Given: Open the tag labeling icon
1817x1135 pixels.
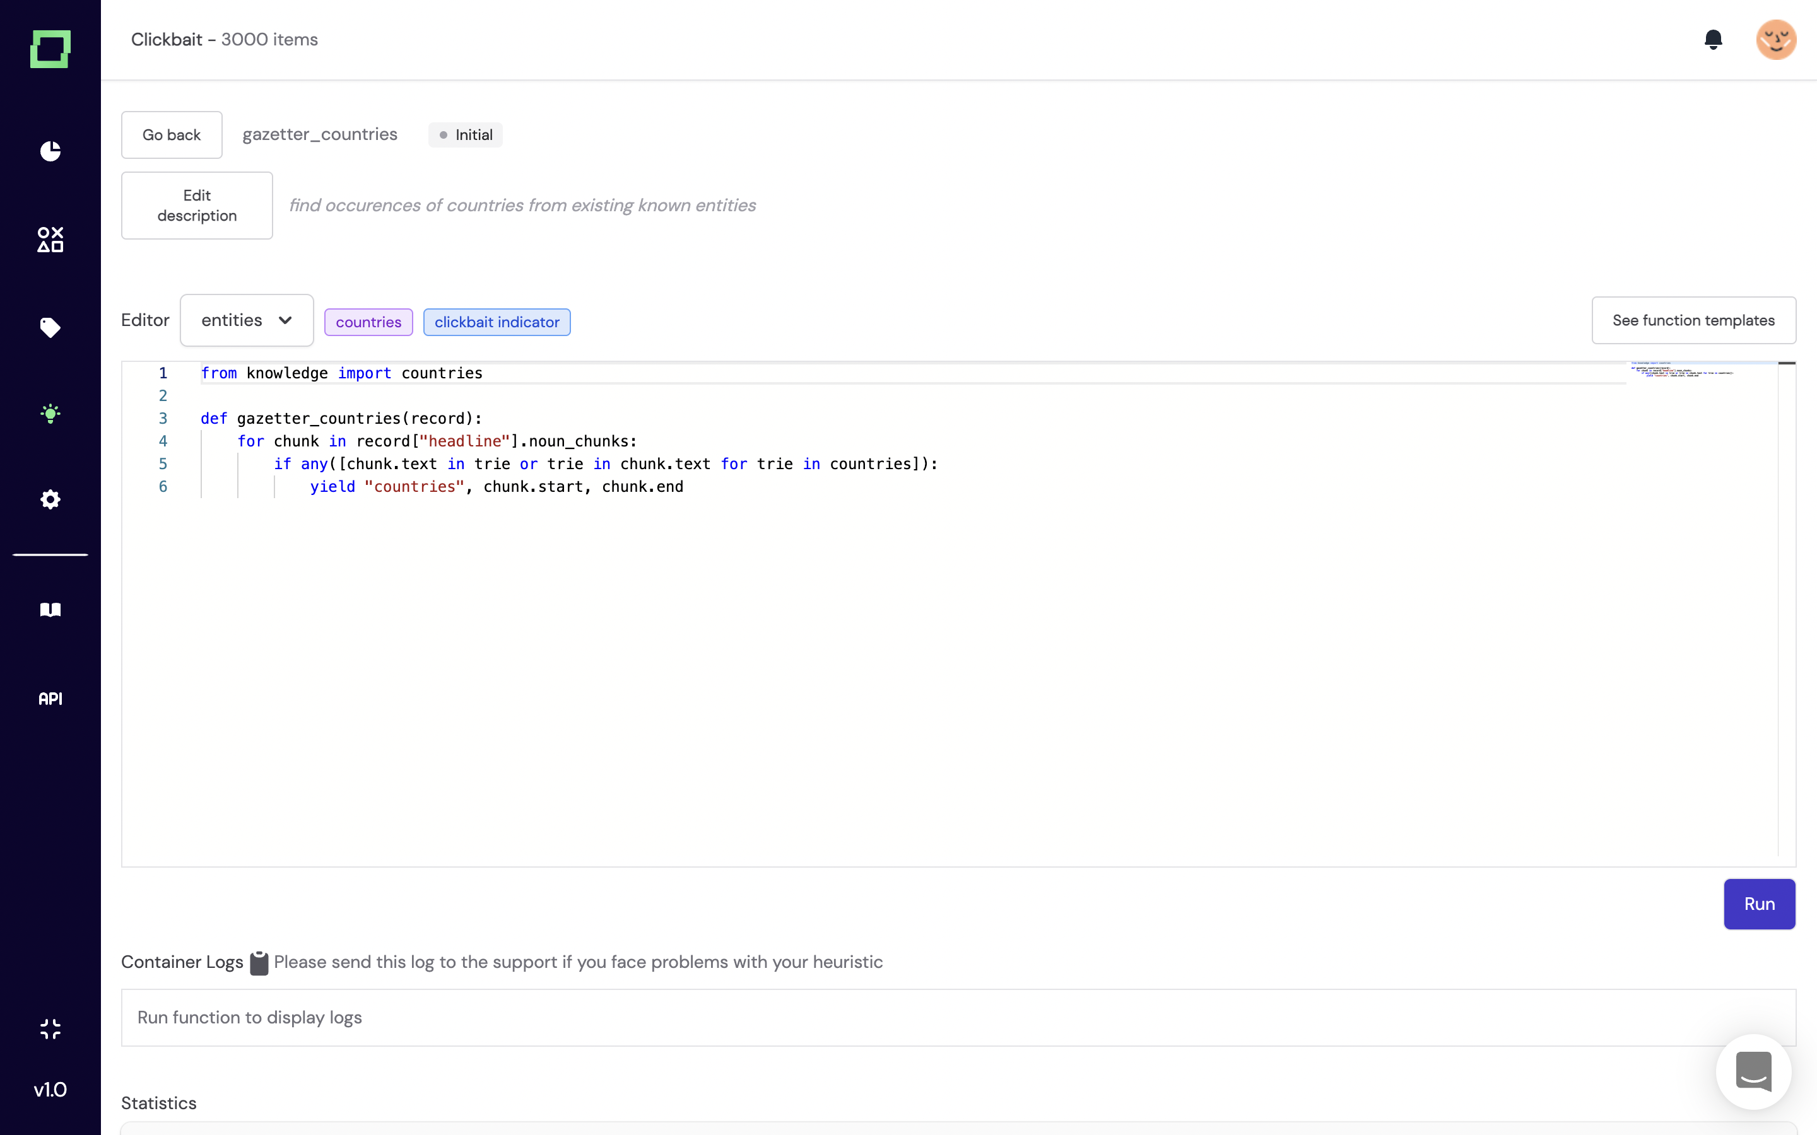Looking at the screenshot, I should pyautogui.click(x=50, y=327).
